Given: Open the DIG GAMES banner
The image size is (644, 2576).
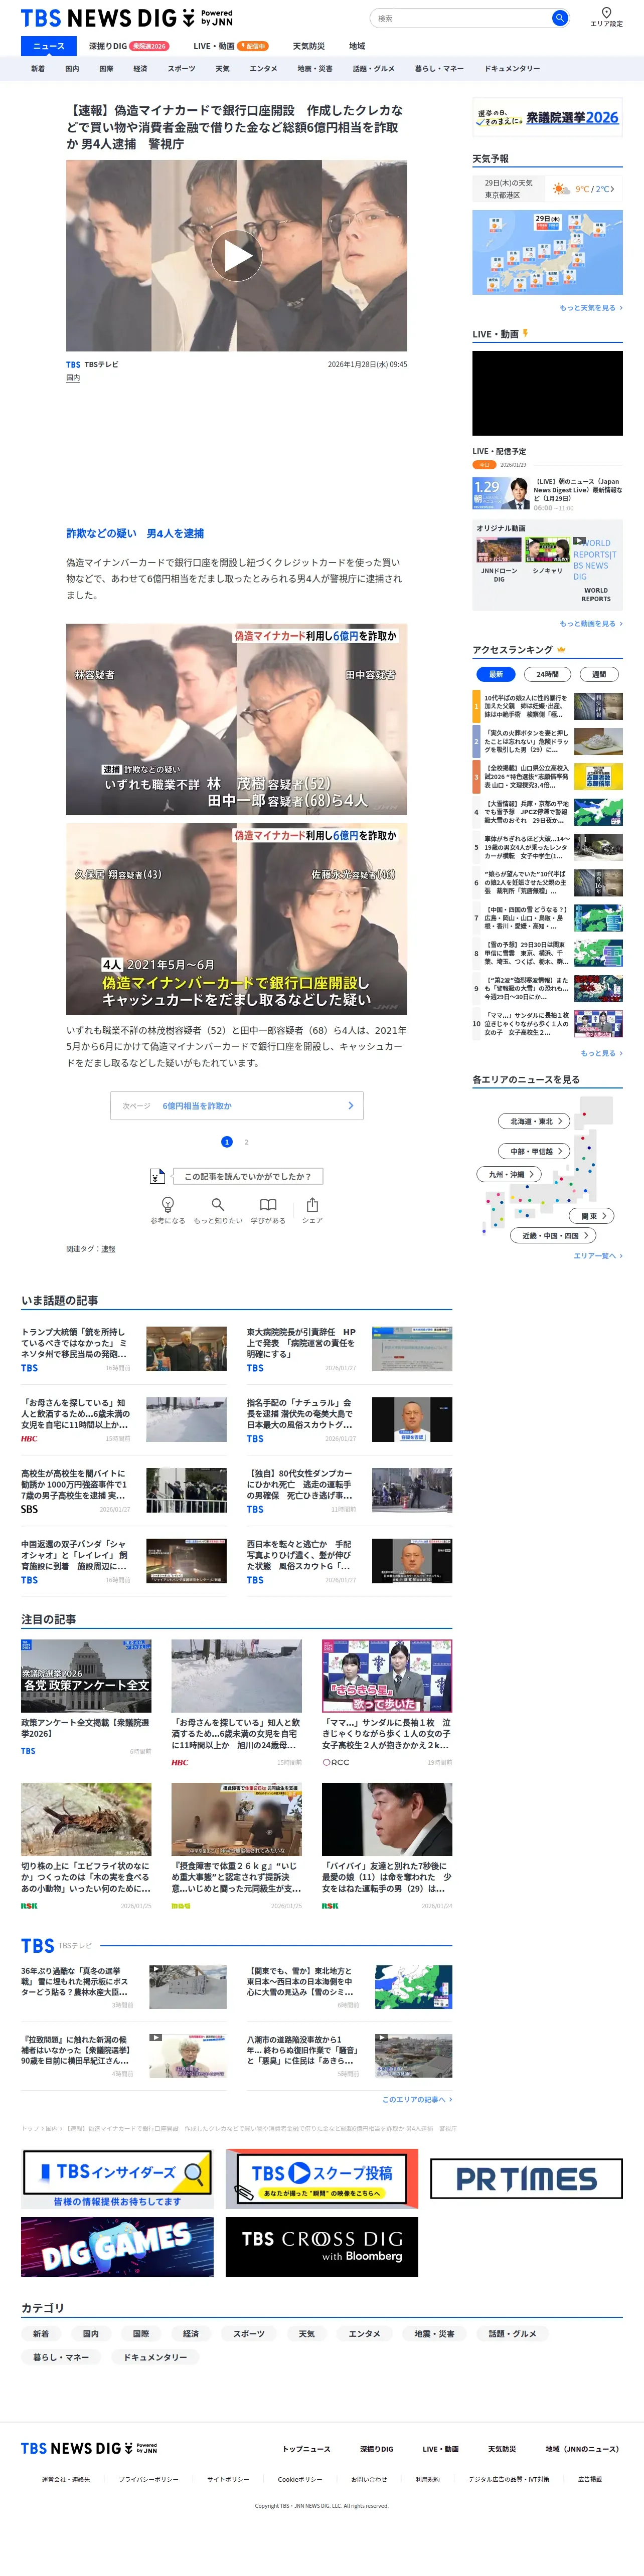Looking at the screenshot, I should pos(118,2247).
